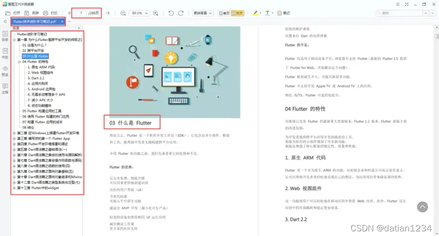Open outline item 03 什么是 Flutter
Image resolution: width=439 pixels, height=236 pixels.
click(x=35, y=56)
